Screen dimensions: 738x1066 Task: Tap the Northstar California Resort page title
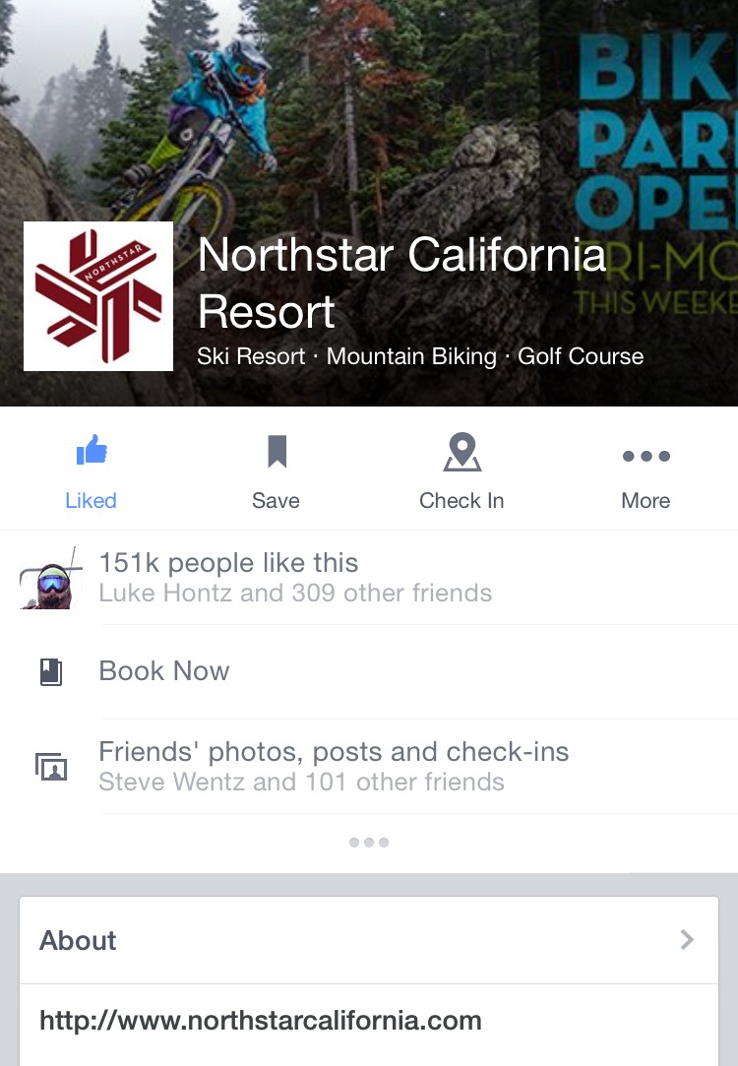pyautogui.click(x=400, y=282)
